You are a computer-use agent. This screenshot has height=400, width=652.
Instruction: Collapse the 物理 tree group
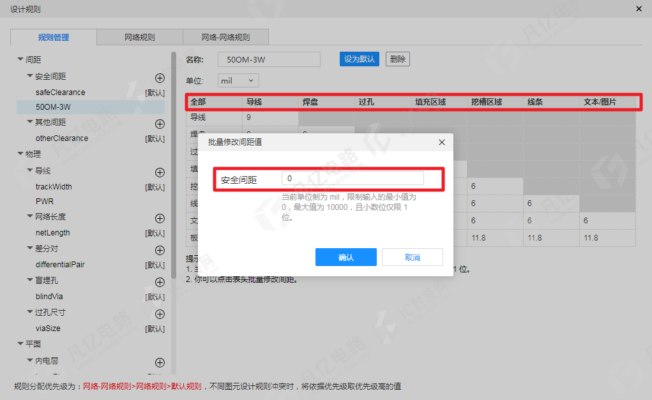(20, 154)
